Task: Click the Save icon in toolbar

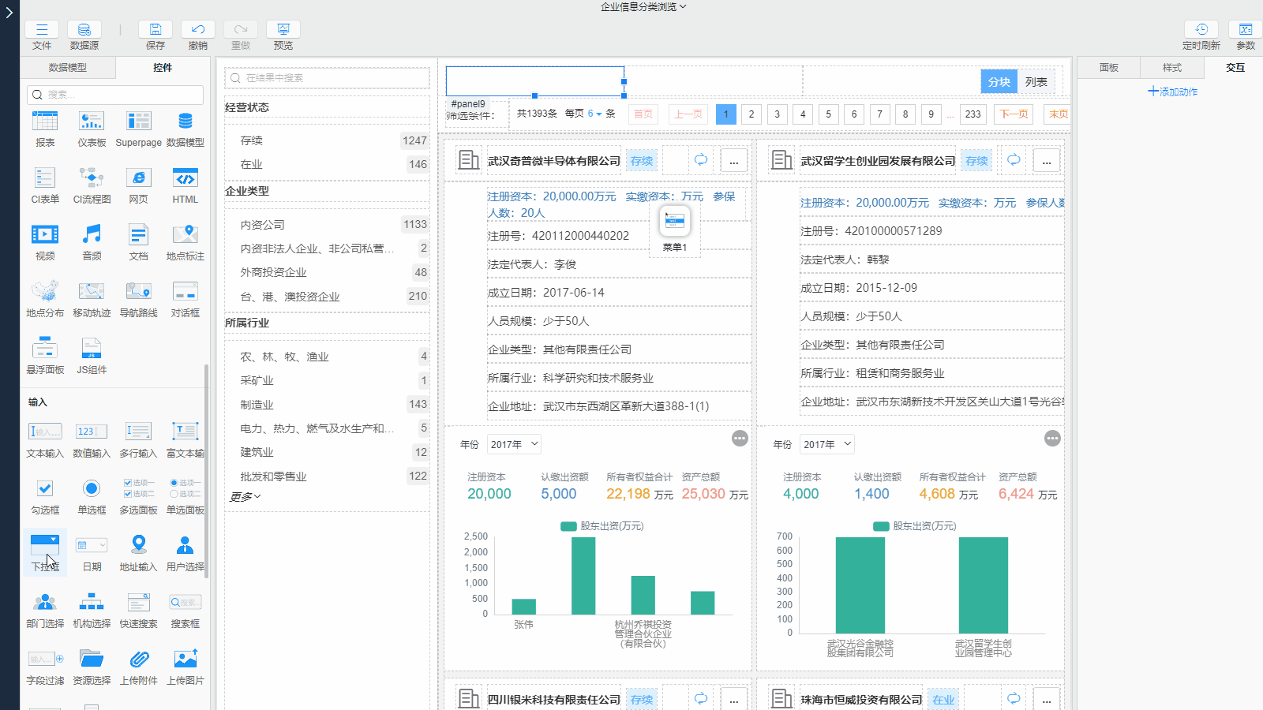Action: tap(156, 30)
